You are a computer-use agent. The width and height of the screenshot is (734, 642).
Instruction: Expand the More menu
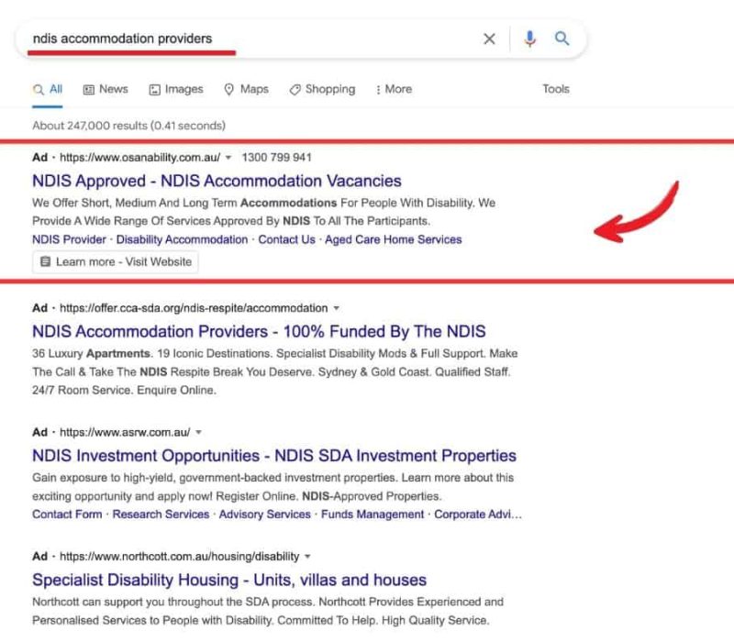coord(394,89)
